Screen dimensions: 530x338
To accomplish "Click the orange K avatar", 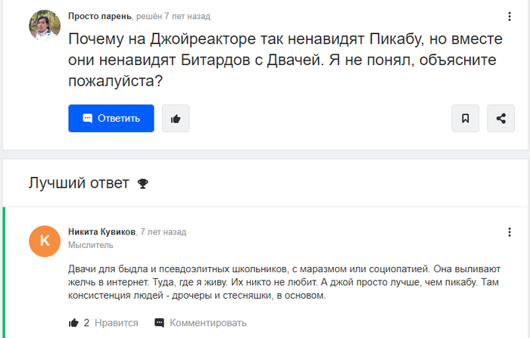I will [x=45, y=241].
